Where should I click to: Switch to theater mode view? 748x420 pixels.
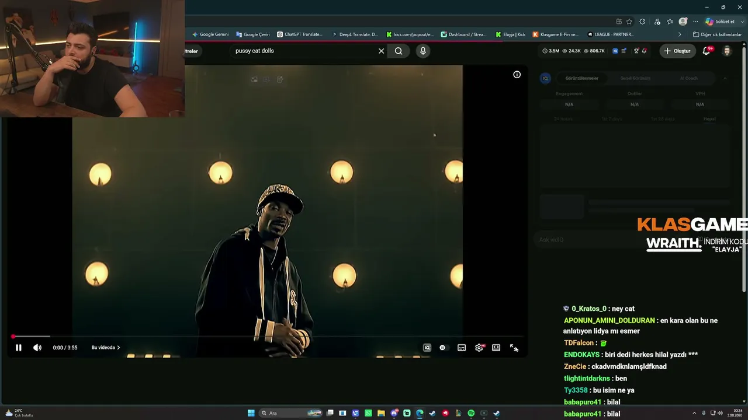(x=496, y=348)
